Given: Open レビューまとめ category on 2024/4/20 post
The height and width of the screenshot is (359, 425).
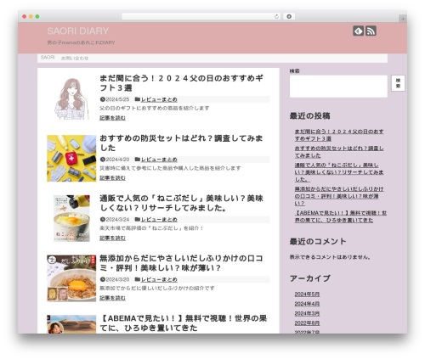Looking at the screenshot, I should click(159, 160).
